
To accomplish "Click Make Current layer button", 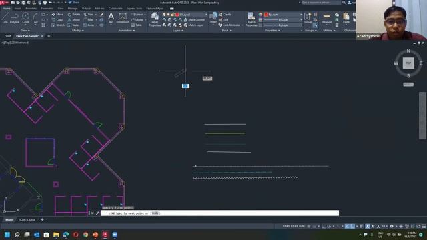I will coord(194,20).
